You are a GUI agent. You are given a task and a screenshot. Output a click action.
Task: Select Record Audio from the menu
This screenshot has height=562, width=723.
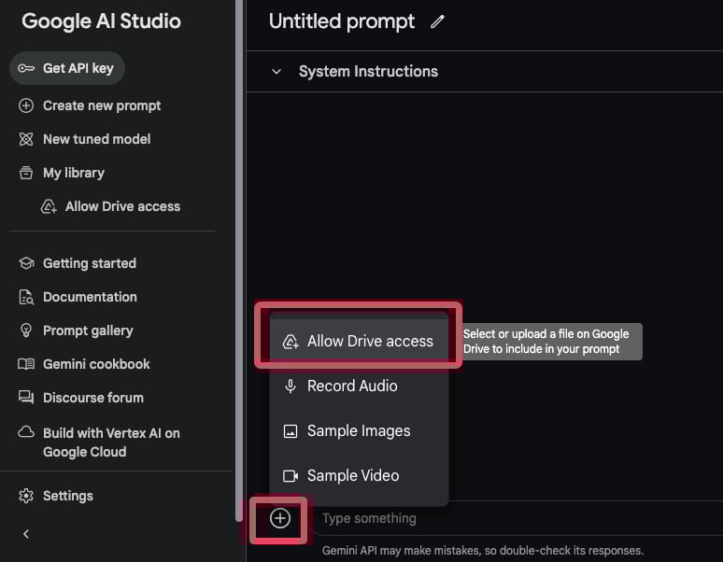click(x=352, y=386)
